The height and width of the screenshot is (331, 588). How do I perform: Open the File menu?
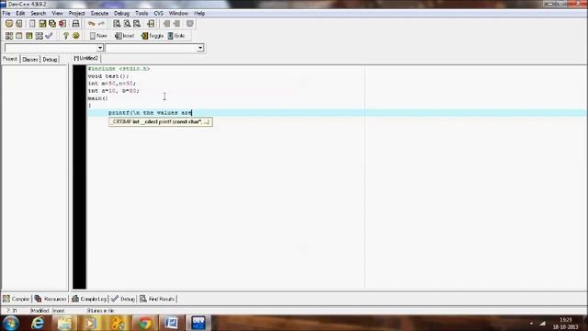6,13
